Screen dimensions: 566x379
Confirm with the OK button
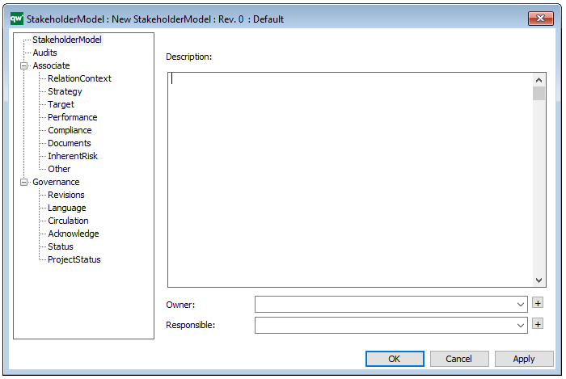pos(395,359)
